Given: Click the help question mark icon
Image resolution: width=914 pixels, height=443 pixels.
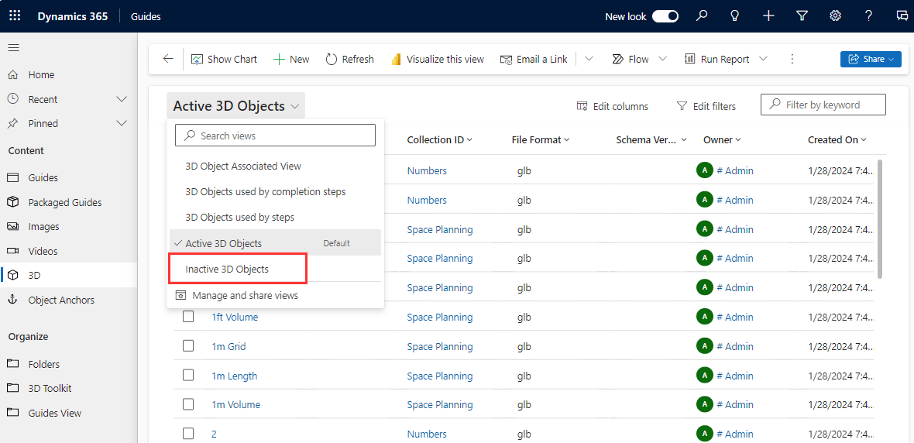Looking at the screenshot, I should 868,16.
